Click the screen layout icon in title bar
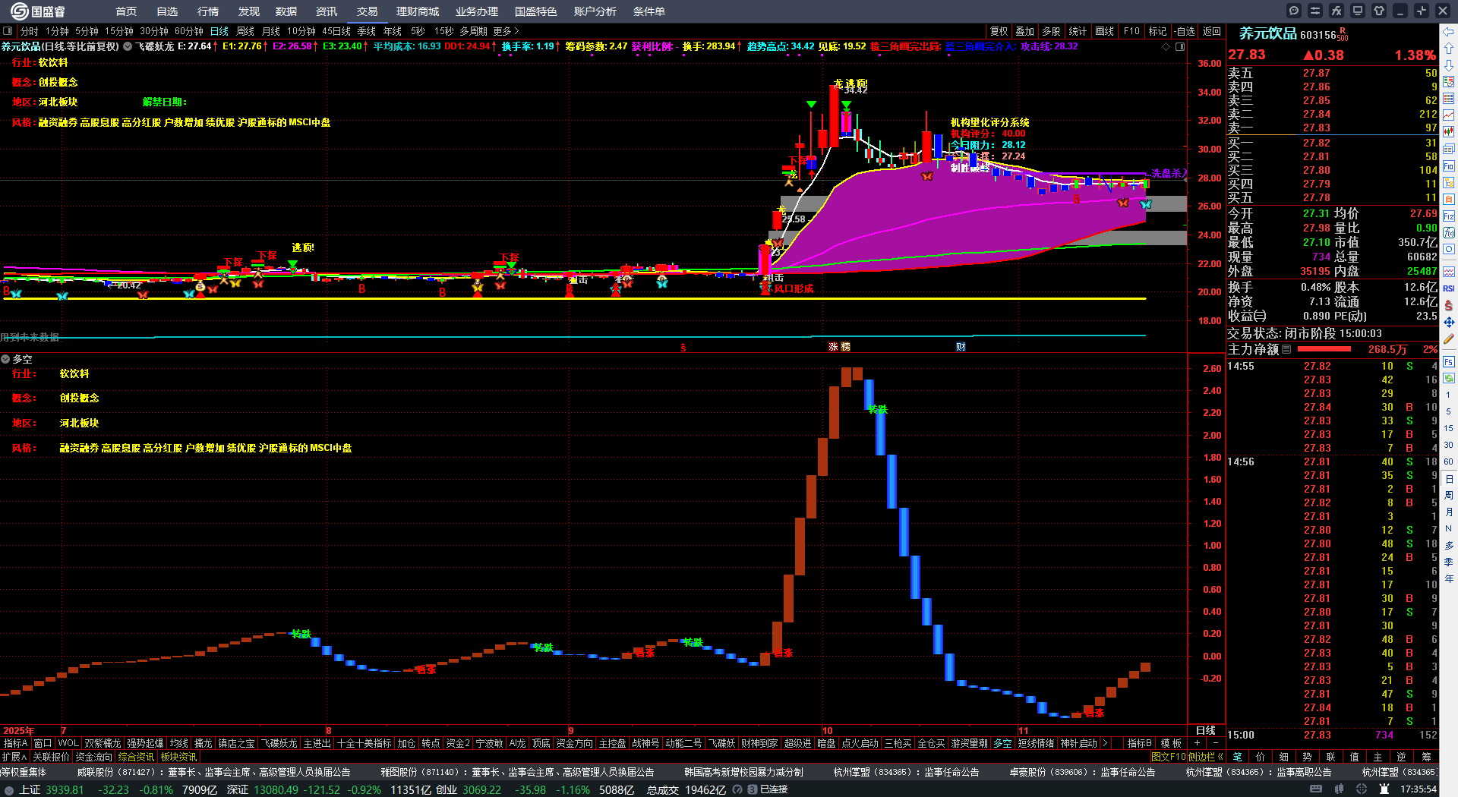This screenshot has width=1458, height=797. pos(1358,11)
